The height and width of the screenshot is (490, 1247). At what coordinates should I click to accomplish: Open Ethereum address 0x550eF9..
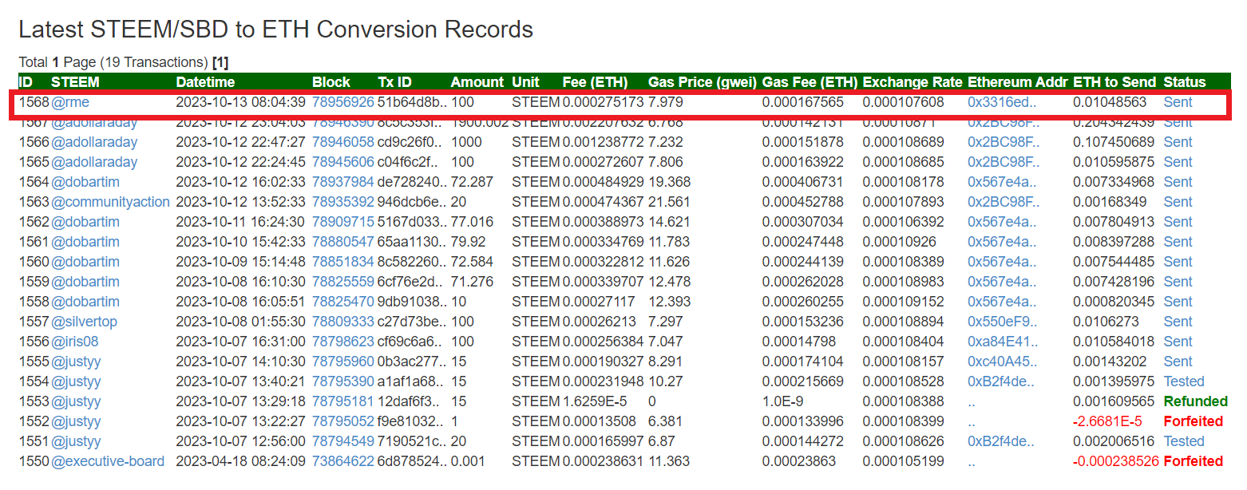[x=1003, y=322]
